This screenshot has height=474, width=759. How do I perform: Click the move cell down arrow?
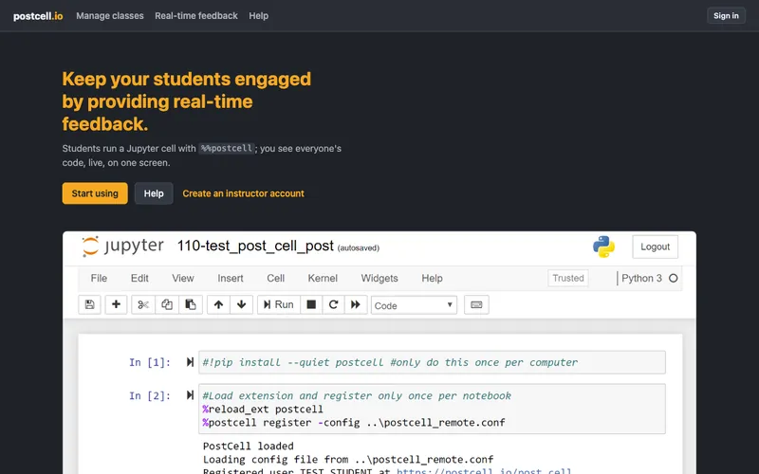242,304
